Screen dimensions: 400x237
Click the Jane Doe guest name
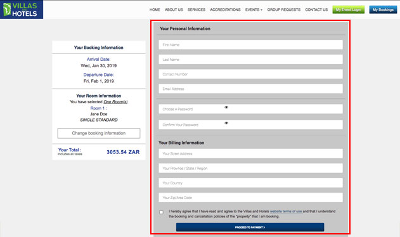coord(99,114)
